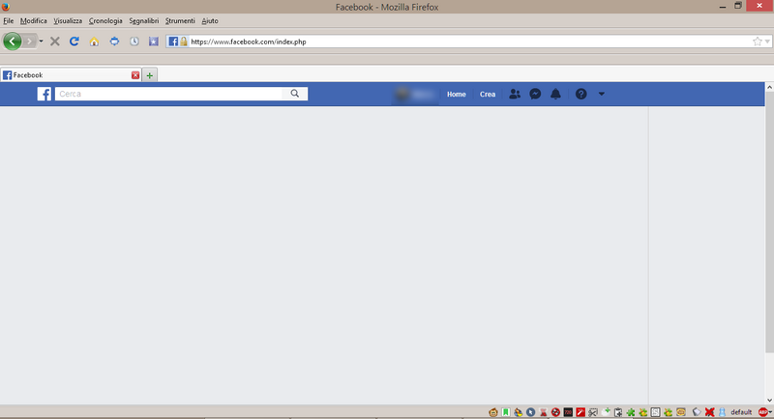Click page scrollbar down arrow
The width and height of the screenshot is (774, 419).
tap(769, 401)
